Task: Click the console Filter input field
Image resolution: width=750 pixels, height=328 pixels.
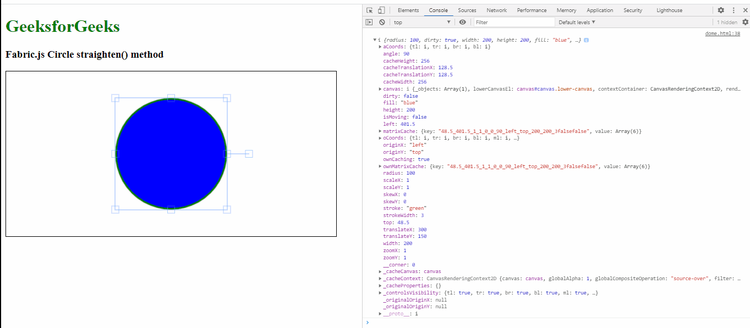Action: pyautogui.click(x=514, y=22)
